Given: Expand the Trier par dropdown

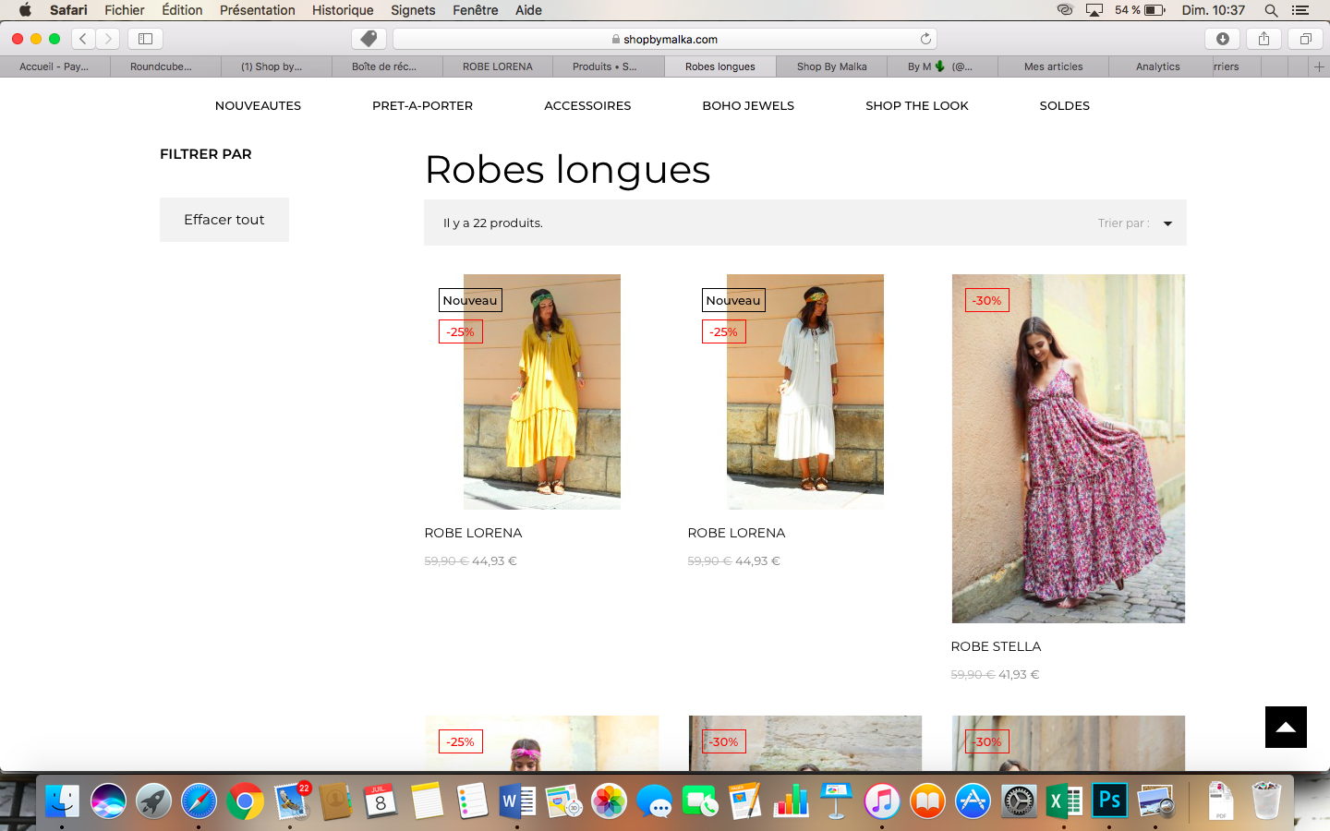Looking at the screenshot, I should pos(1167,223).
